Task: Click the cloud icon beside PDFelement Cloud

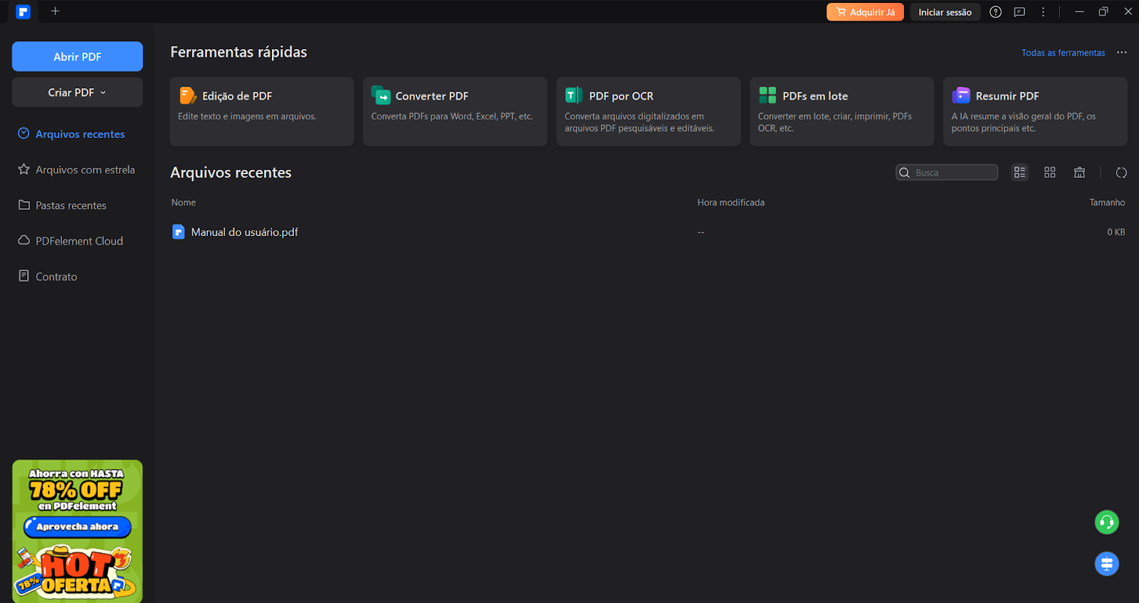Action: tap(23, 240)
